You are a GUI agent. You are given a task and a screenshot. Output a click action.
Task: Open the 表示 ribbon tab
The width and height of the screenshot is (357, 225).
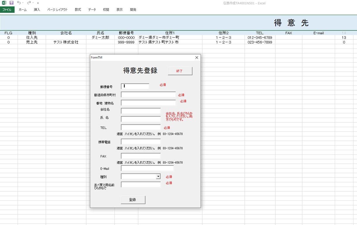[x=119, y=10]
